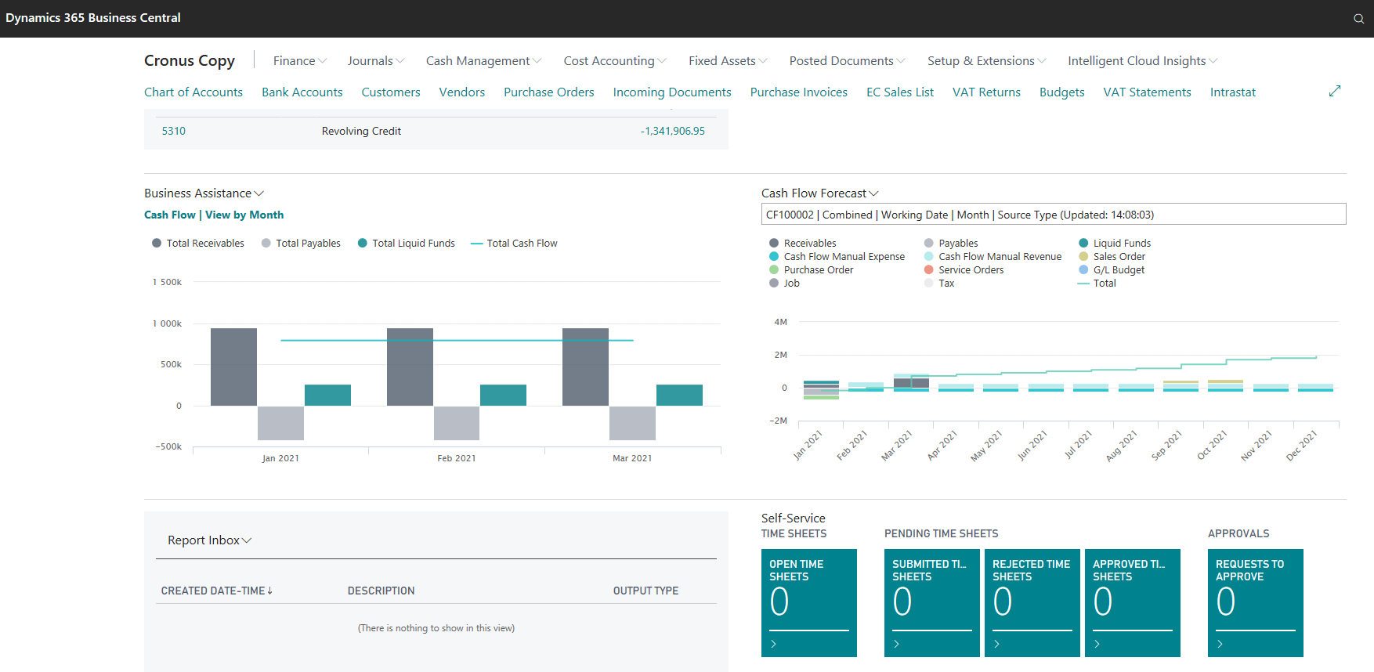Click Mar 2021 Total Payables bar
The height and width of the screenshot is (672, 1374).
pos(632,423)
